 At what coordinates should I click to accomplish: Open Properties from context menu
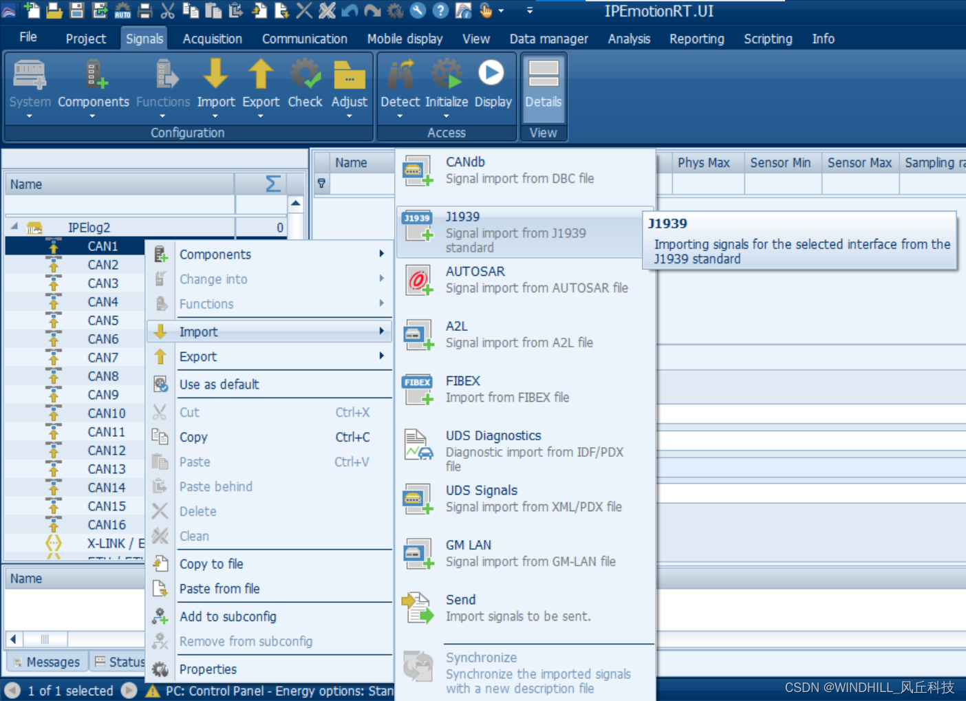269,669
